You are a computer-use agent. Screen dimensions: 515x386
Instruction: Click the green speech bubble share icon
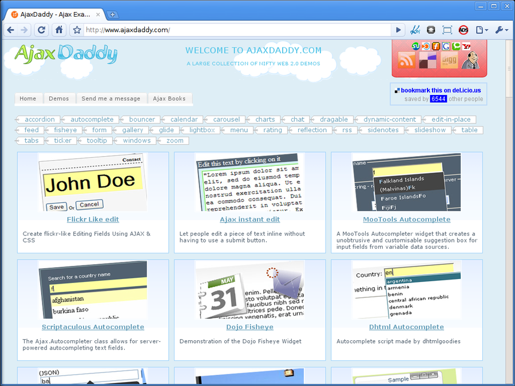click(x=456, y=46)
